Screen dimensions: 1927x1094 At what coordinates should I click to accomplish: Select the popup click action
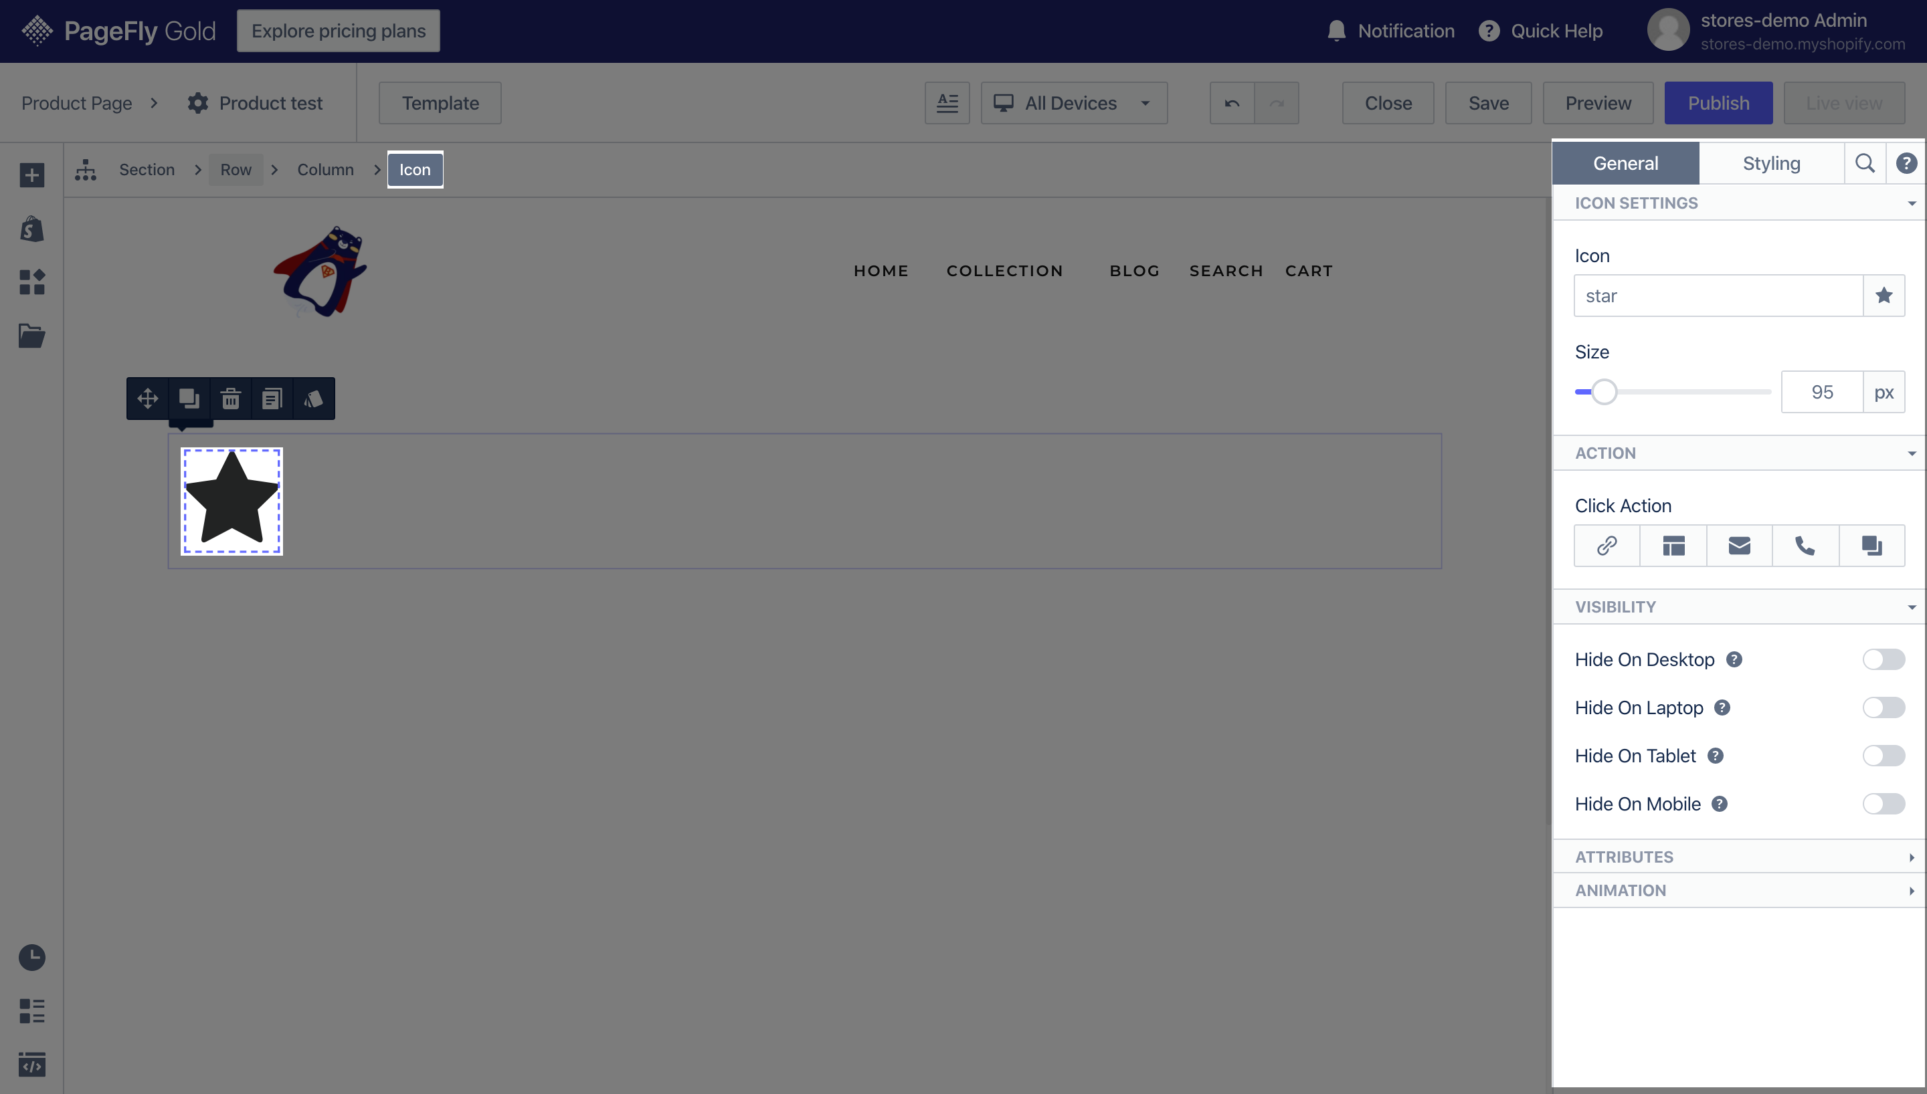(1871, 546)
